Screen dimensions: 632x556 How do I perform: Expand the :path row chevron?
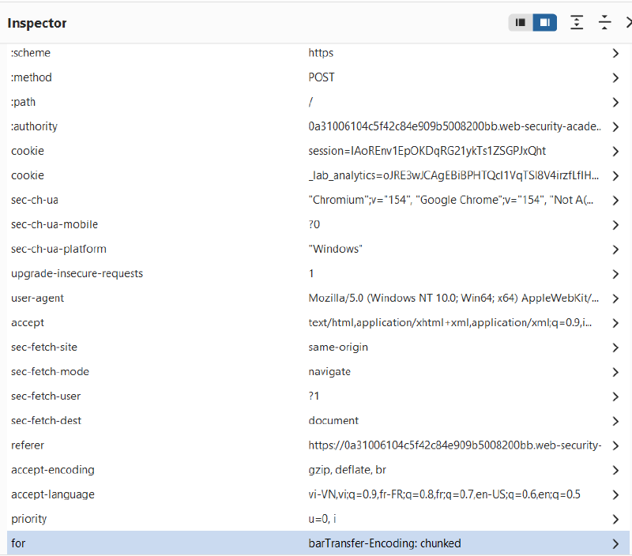tap(615, 103)
